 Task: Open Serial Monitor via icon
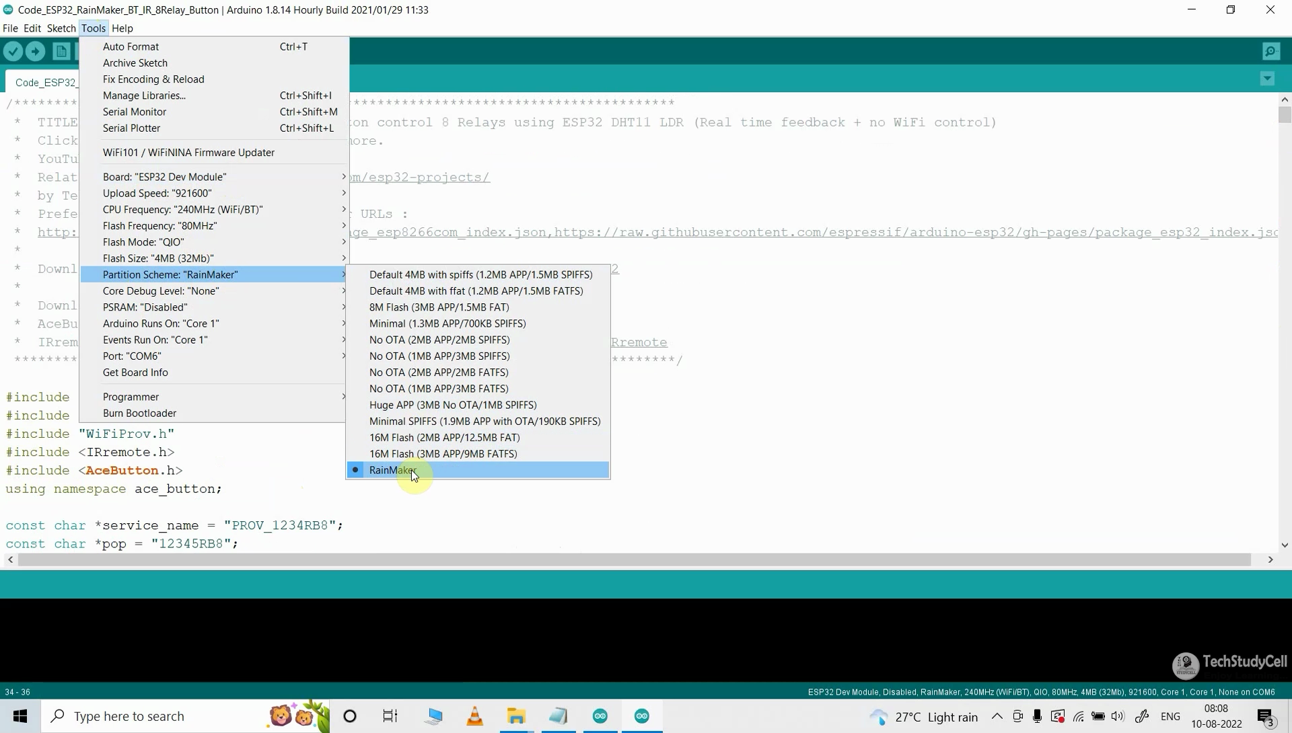tap(1272, 50)
